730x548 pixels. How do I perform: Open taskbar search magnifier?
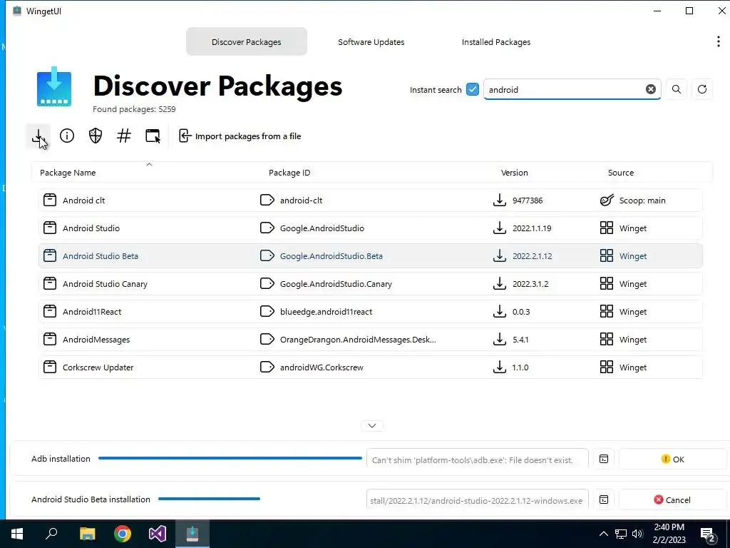click(x=51, y=534)
